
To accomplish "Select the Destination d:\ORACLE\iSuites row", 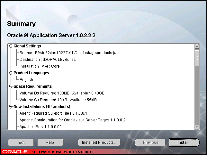I will [x=48, y=60].
